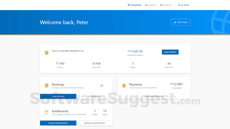
Task: Click the Payments card icon in navigation
Action: [146, 5]
